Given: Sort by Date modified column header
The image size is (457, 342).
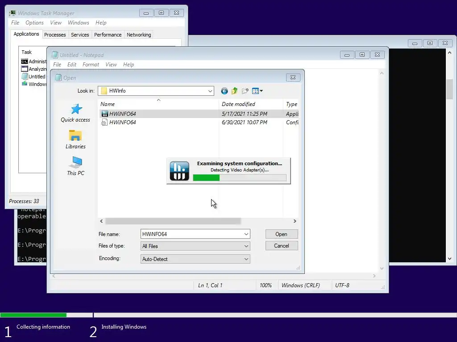Looking at the screenshot, I should click(x=251, y=104).
